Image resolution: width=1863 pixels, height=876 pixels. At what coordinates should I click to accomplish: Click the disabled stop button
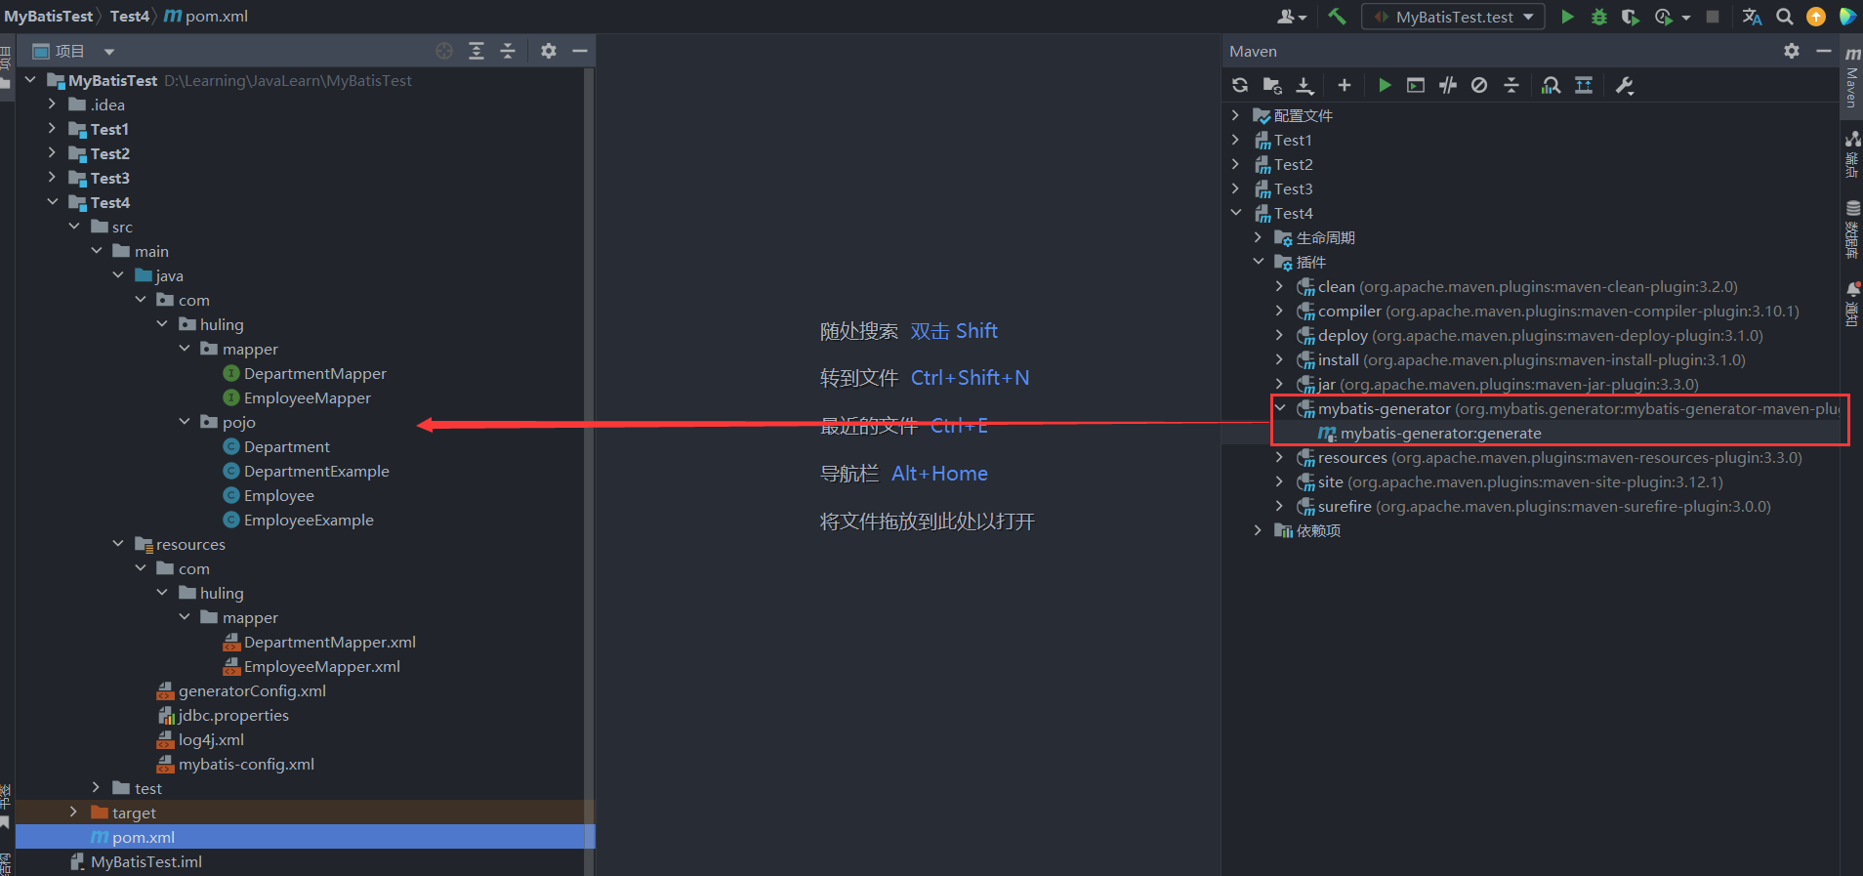[1713, 17]
